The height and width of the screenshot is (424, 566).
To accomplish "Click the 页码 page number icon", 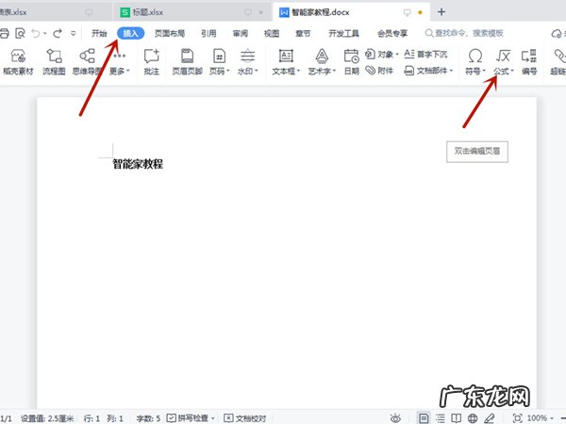I will click(219, 57).
